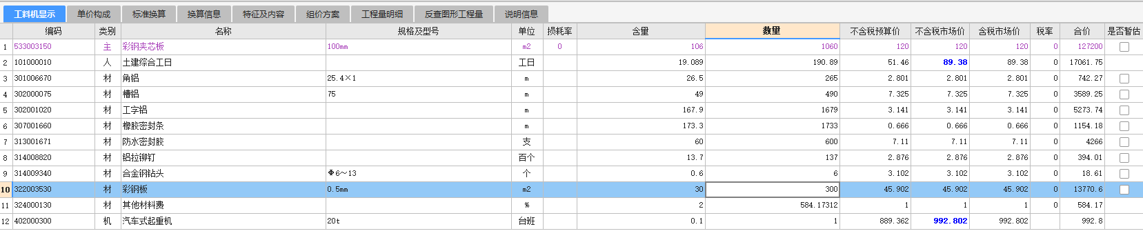This screenshot has height=249, width=1143.
Task: Click the 是否暂估 column header
Action: point(1124,31)
